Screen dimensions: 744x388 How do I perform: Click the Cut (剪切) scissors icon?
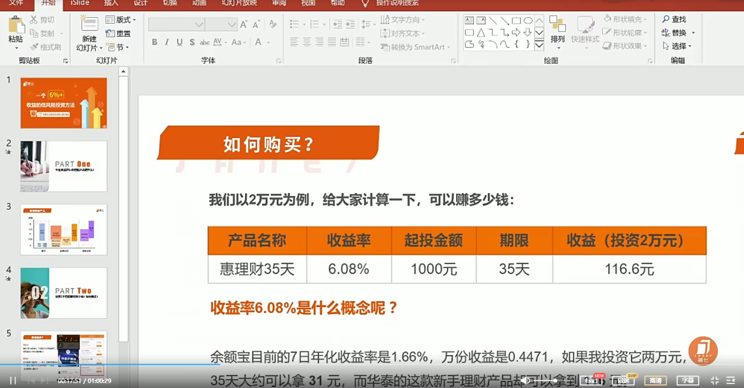pos(34,20)
